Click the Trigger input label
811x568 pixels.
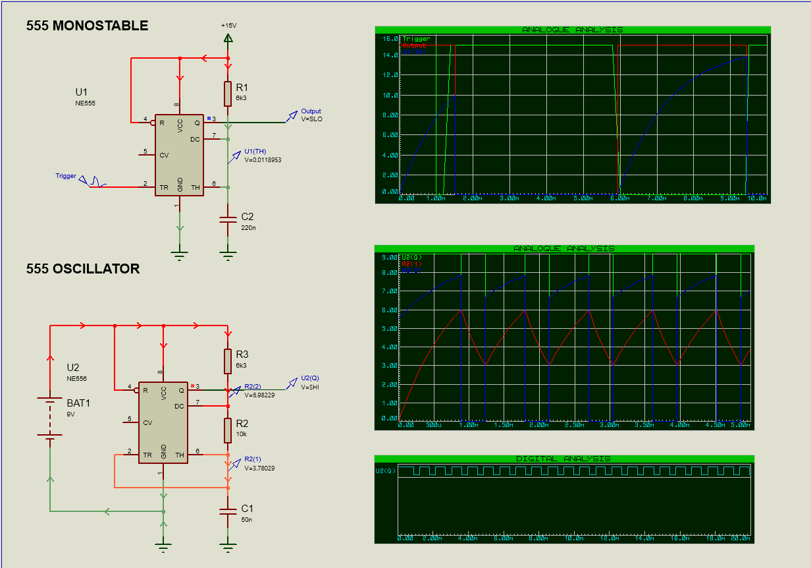65,175
